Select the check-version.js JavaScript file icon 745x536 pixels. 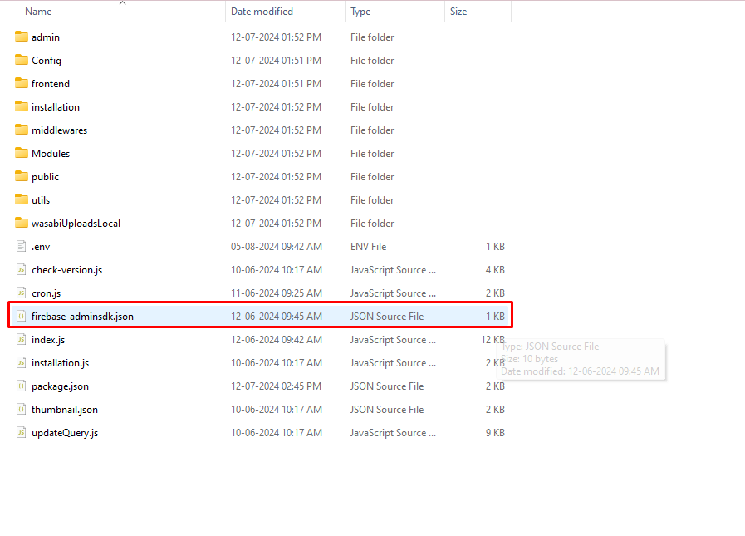(x=22, y=270)
